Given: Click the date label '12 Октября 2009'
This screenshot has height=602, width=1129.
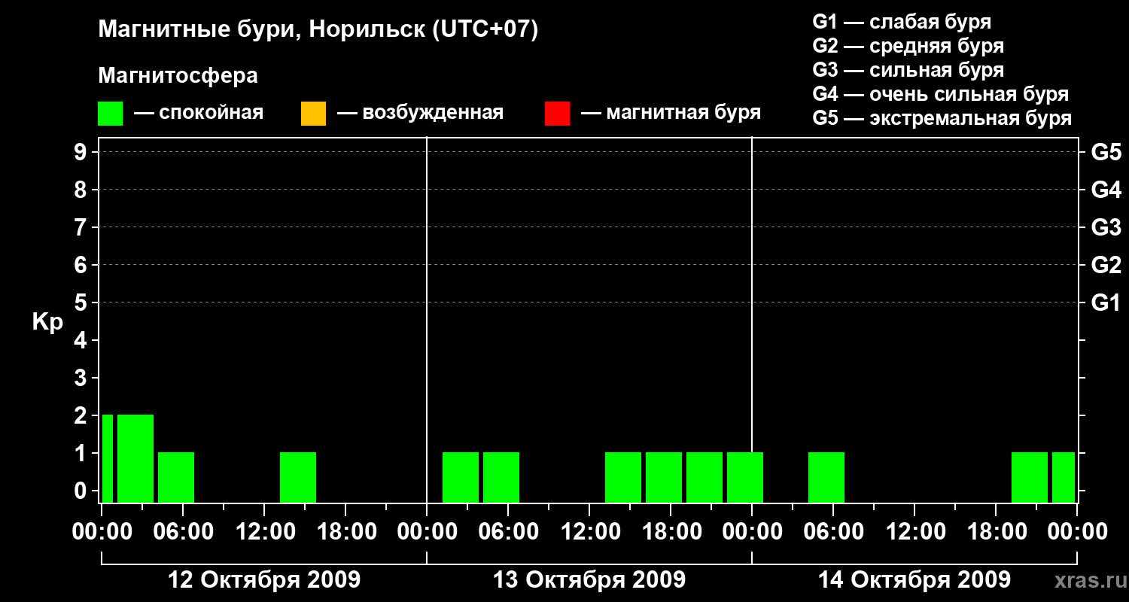Looking at the screenshot, I should pos(264,580).
